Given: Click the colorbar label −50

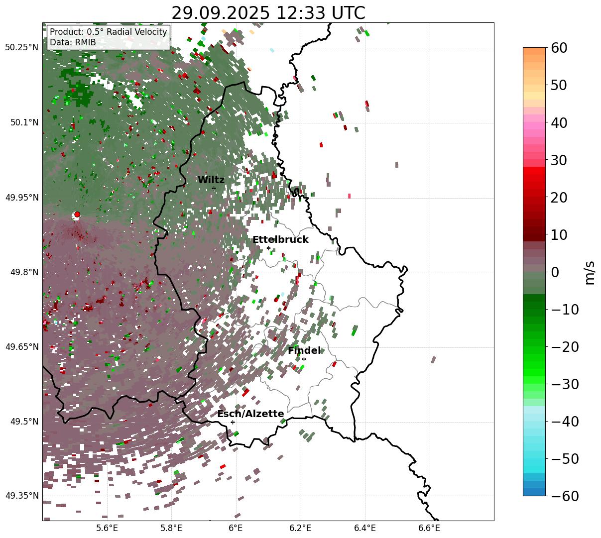Looking at the screenshot, I should coord(565,458).
